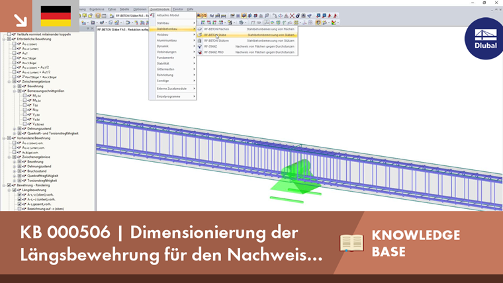
Task: Close the navigator panel with its X
Action: pyautogui.click(x=93, y=28)
